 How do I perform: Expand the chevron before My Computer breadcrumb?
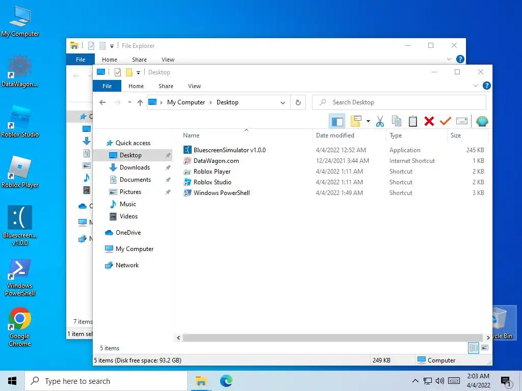[161, 102]
